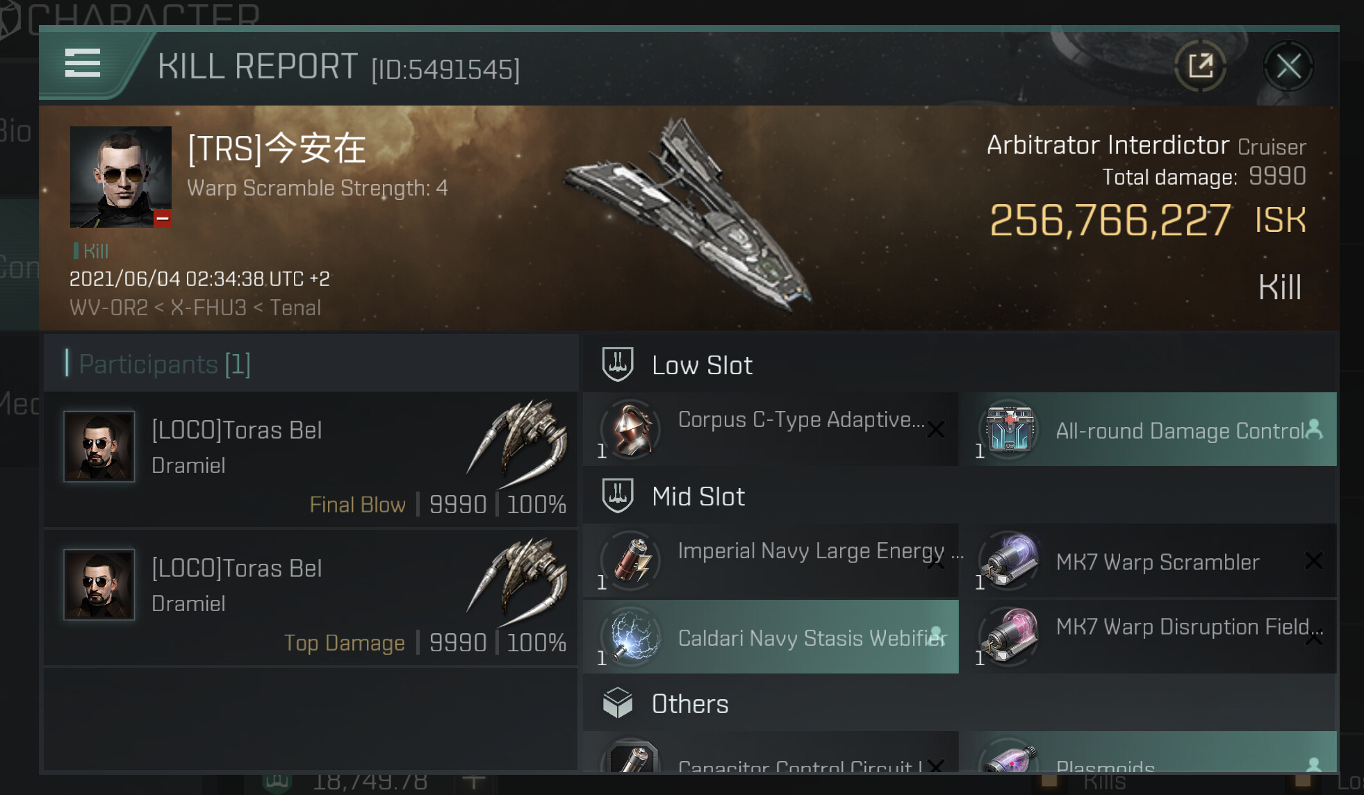
Task: Click the victim name [TRS]今安在
Action: pos(277,149)
